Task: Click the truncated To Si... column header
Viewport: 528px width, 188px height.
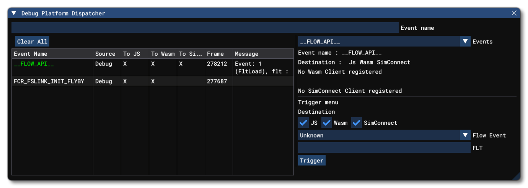Action: pos(190,54)
